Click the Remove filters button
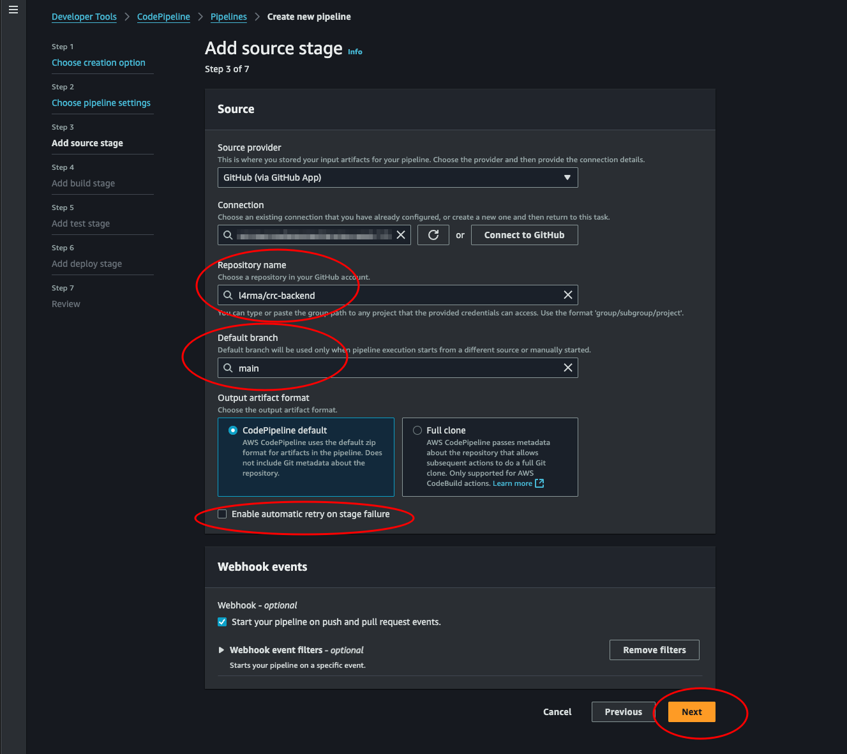 pyautogui.click(x=654, y=650)
